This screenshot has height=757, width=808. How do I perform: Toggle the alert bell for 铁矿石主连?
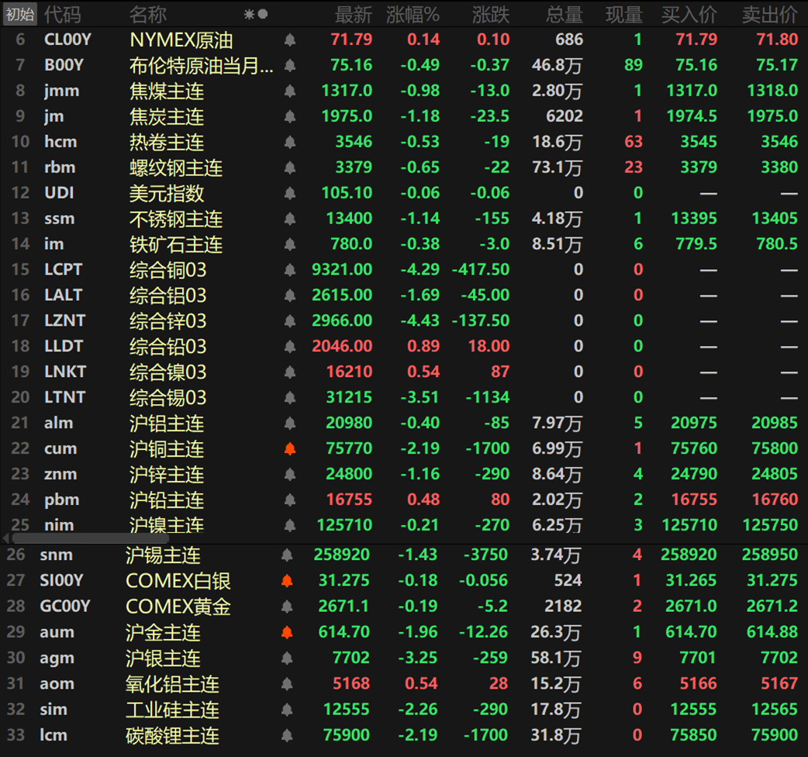point(290,244)
